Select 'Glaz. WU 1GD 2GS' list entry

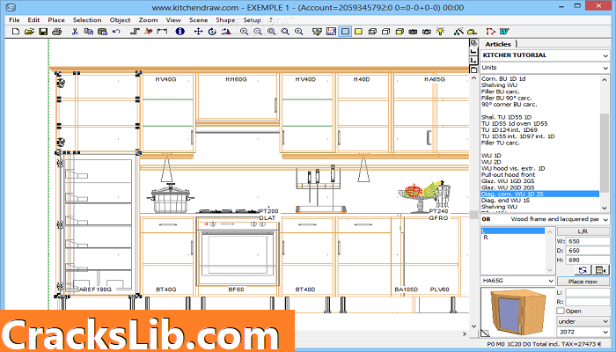[508, 181]
